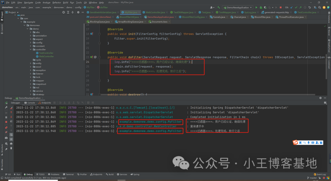Expand the annotation folder
The image size is (331, 181).
coord(31,36)
